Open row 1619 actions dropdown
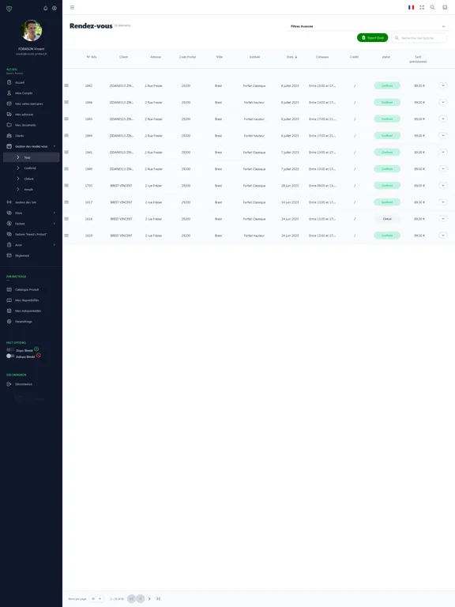The height and width of the screenshot is (607, 455). [443, 236]
